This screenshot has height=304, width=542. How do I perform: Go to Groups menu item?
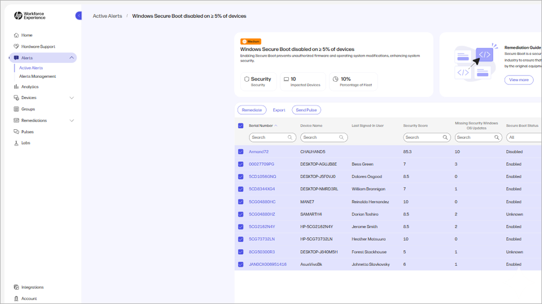(28, 109)
